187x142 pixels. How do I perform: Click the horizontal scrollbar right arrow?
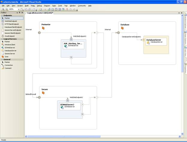click(x=180, y=136)
